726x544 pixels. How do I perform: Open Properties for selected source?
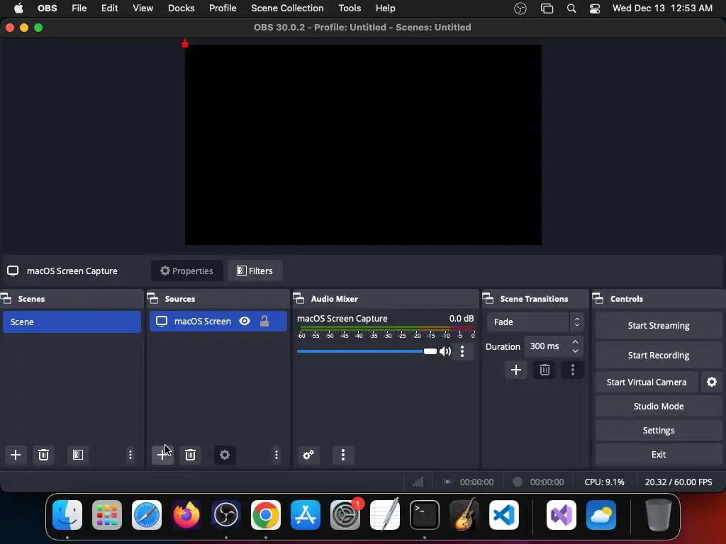click(x=186, y=271)
